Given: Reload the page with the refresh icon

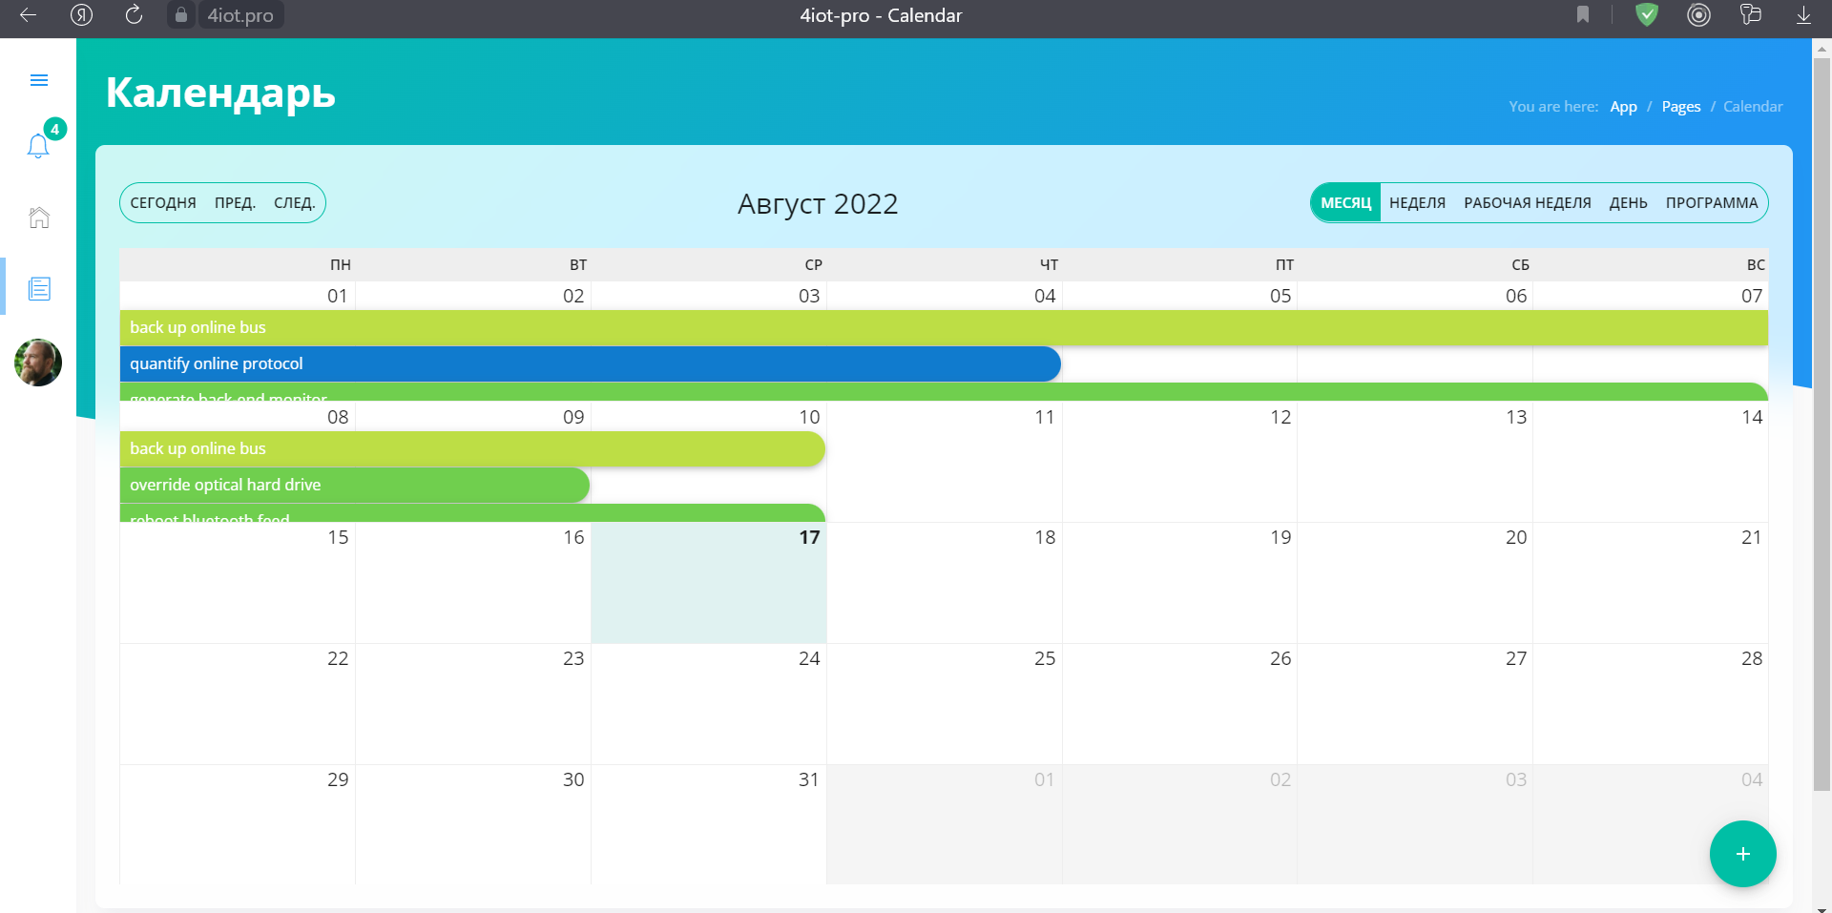Looking at the screenshot, I should pos(134,15).
